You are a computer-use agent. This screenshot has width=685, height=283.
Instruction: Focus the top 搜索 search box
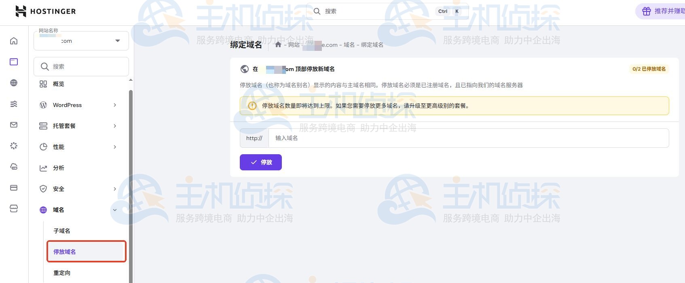[x=387, y=11]
